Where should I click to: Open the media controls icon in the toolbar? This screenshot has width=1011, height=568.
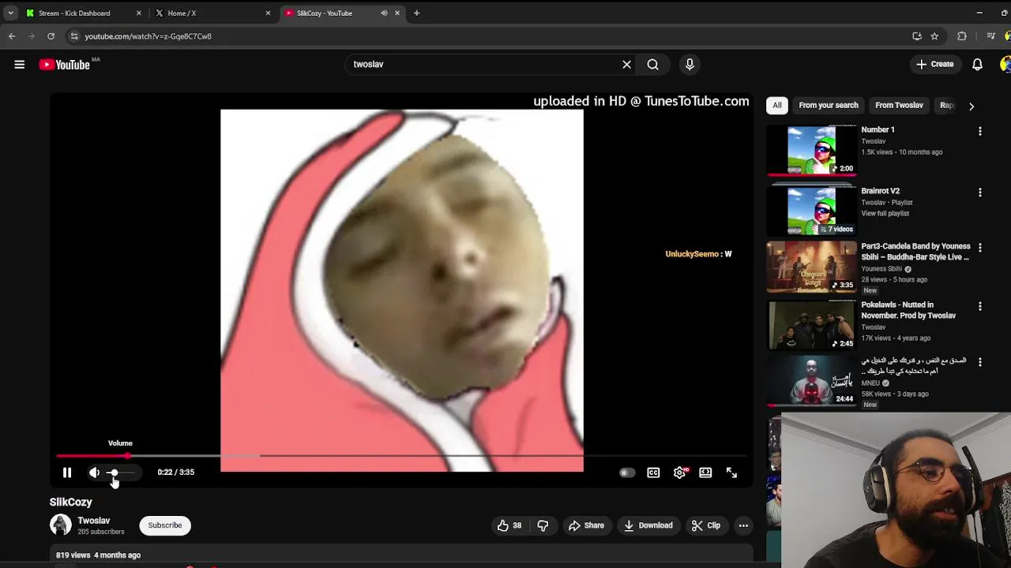pyautogui.click(x=990, y=36)
